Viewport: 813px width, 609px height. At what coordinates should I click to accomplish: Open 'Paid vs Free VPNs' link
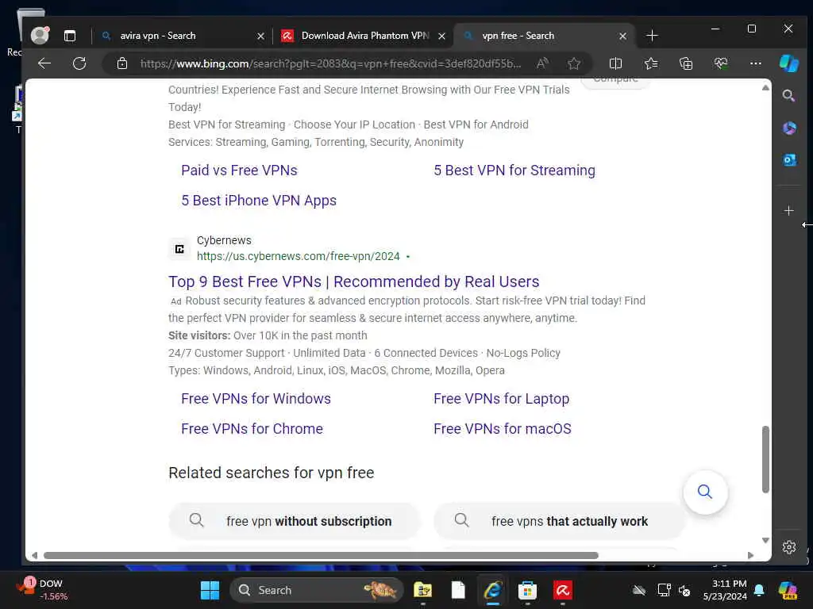pos(239,170)
